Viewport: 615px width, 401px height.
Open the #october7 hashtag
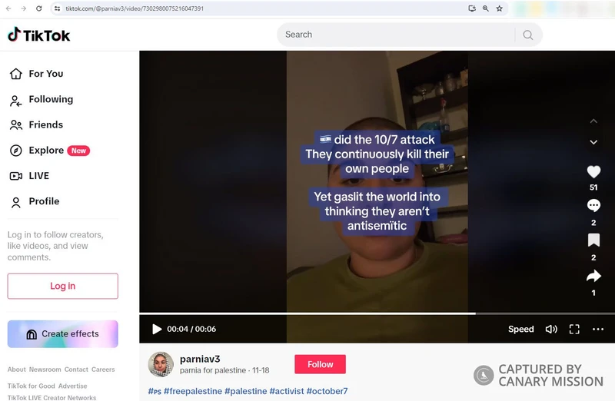(327, 391)
